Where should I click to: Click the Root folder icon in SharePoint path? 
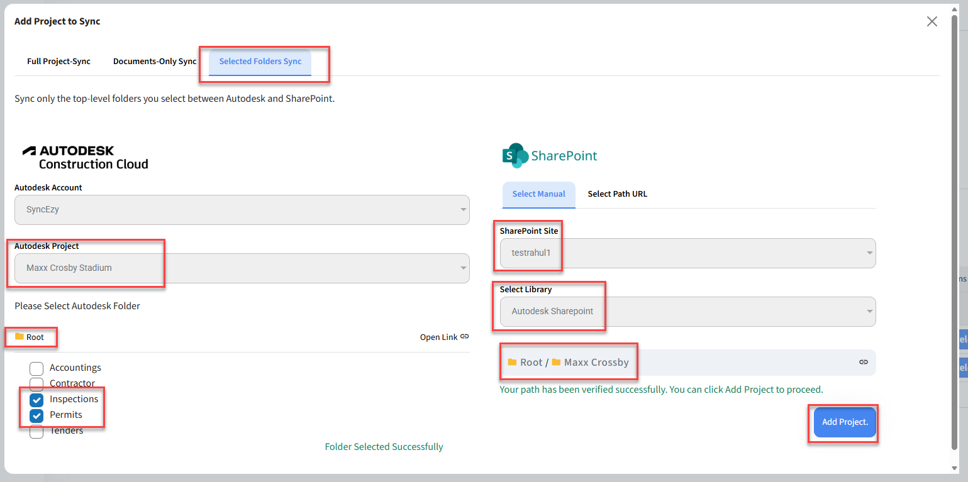(512, 363)
